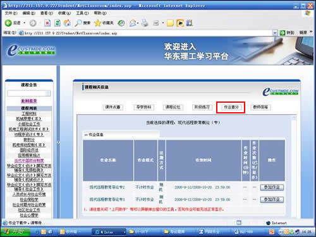
Task: Click the 工程材料 course link in sidebar
Action: coord(29,113)
